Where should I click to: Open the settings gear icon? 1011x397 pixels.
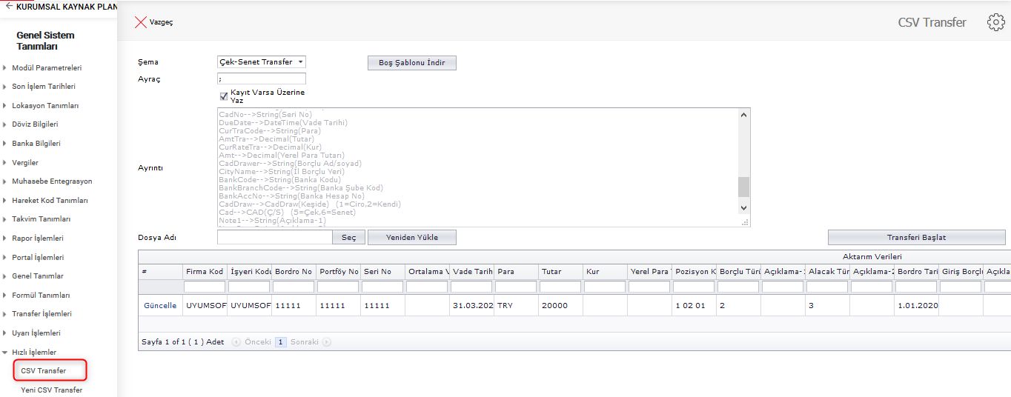coord(995,22)
